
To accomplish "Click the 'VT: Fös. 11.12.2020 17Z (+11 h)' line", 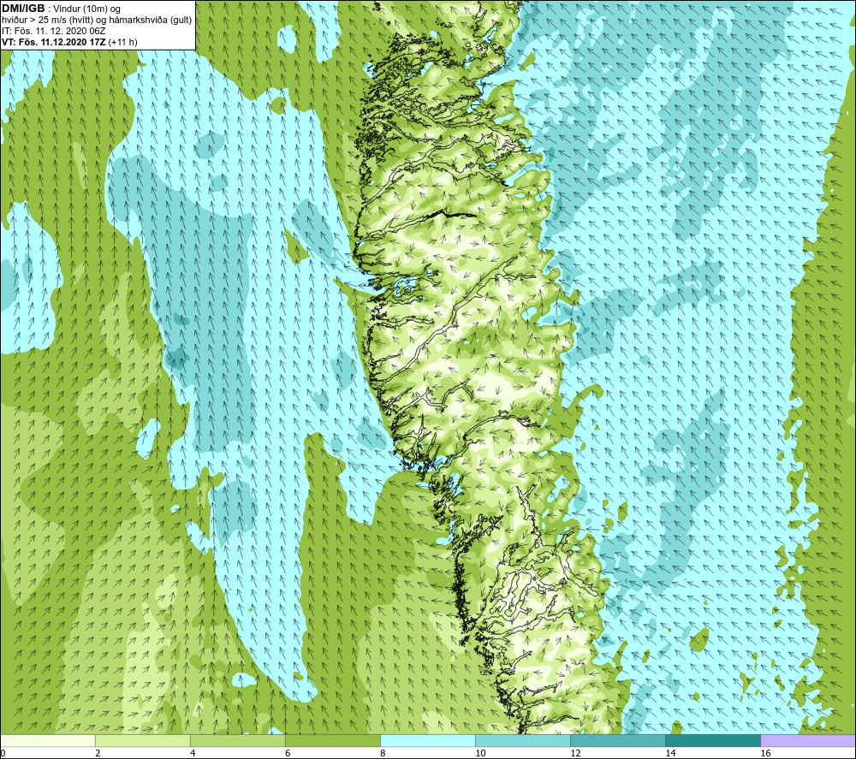I will (x=69, y=42).
